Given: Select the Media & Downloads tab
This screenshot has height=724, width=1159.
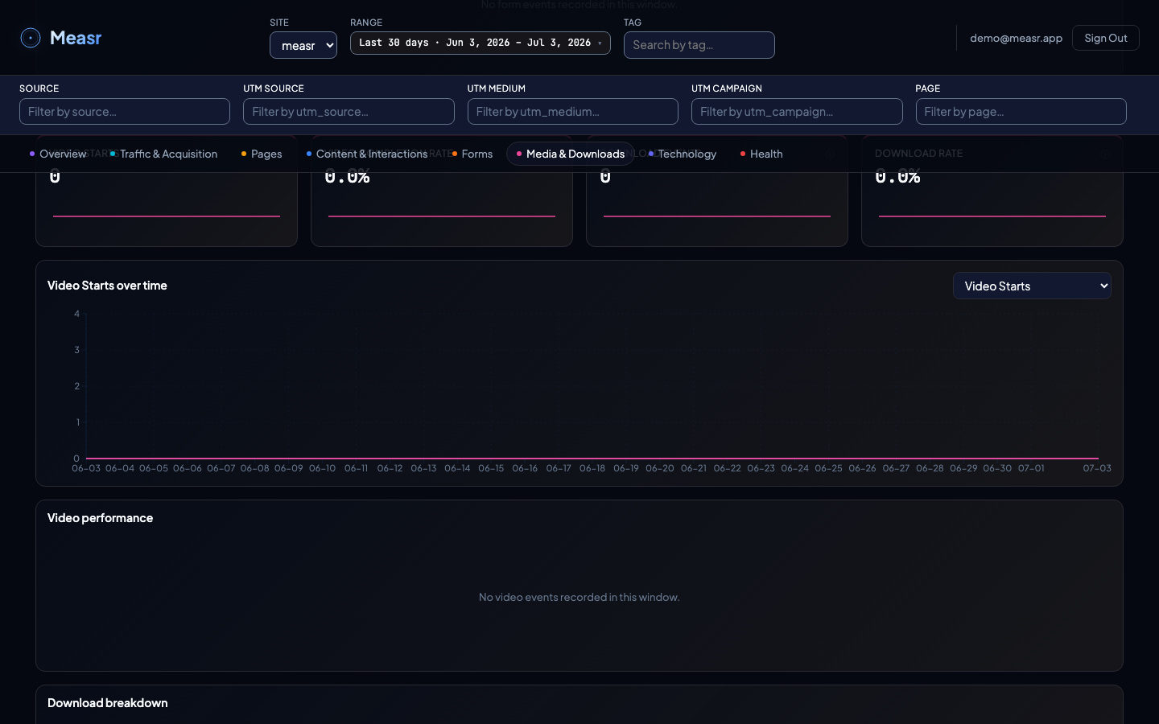Looking at the screenshot, I should (x=571, y=154).
